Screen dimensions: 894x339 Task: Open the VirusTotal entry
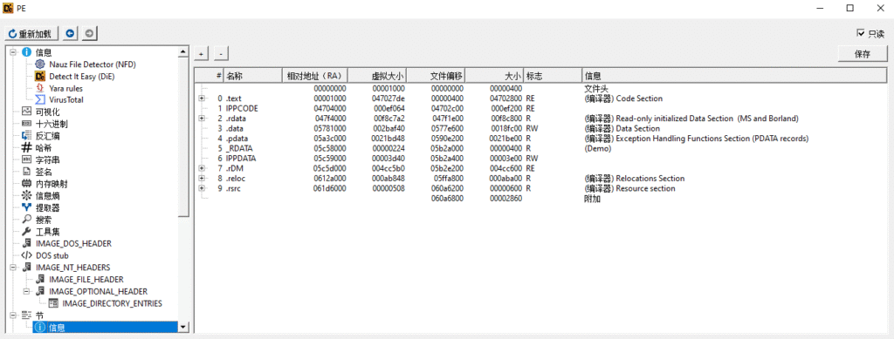pyautogui.click(x=66, y=100)
